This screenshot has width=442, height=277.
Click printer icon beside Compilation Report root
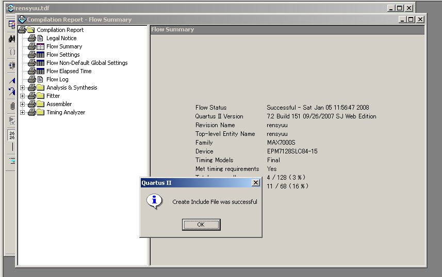pos(22,30)
